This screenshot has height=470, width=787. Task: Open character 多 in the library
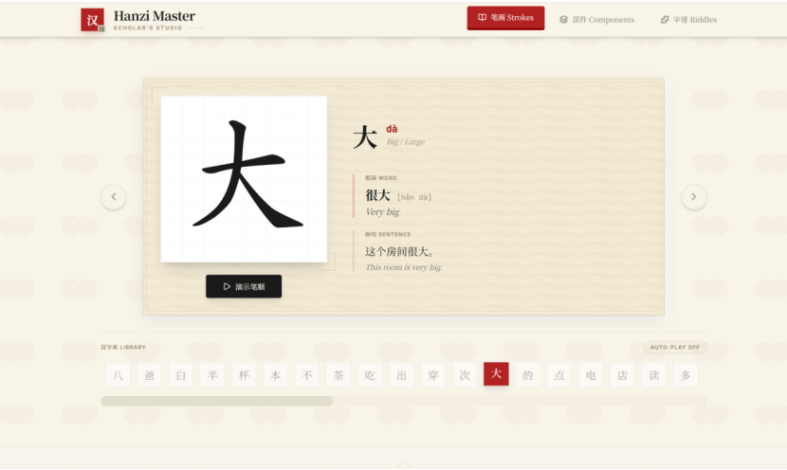point(686,375)
